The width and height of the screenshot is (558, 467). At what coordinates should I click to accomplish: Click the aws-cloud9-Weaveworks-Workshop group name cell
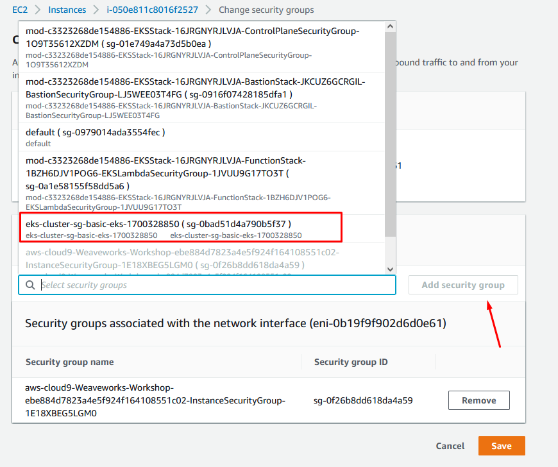pos(155,400)
